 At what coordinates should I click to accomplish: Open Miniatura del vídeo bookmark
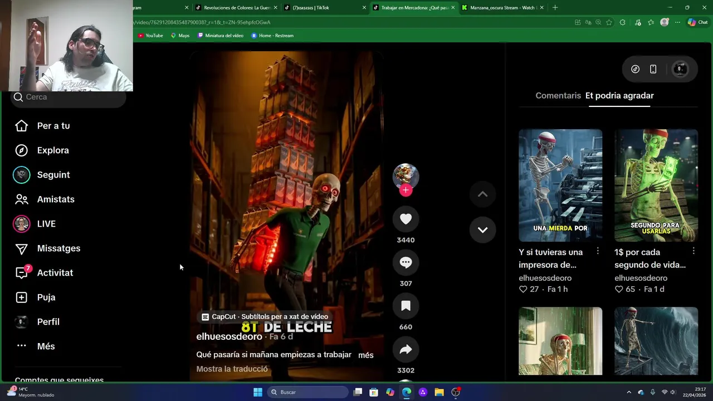point(221,36)
